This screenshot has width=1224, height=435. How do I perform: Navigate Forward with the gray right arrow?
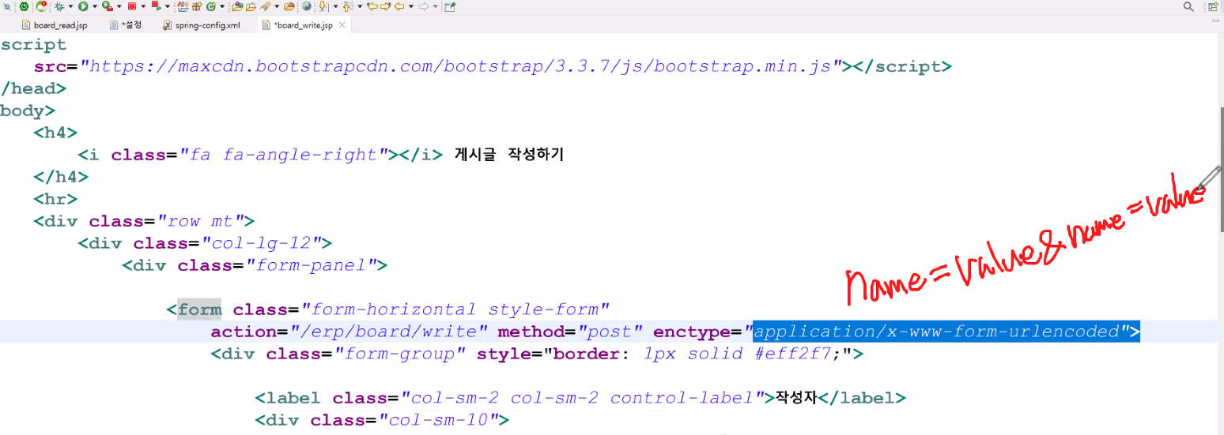[x=423, y=6]
